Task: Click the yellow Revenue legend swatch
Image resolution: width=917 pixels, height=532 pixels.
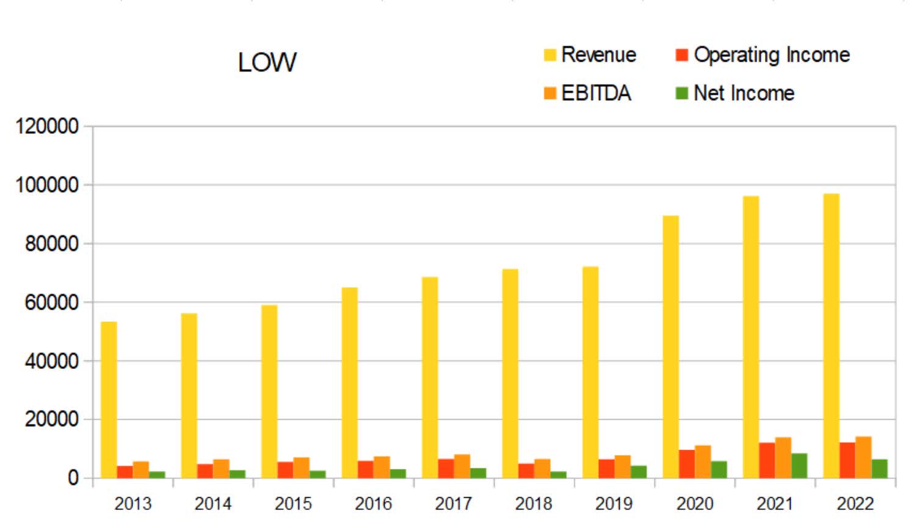Action: pyautogui.click(x=550, y=55)
